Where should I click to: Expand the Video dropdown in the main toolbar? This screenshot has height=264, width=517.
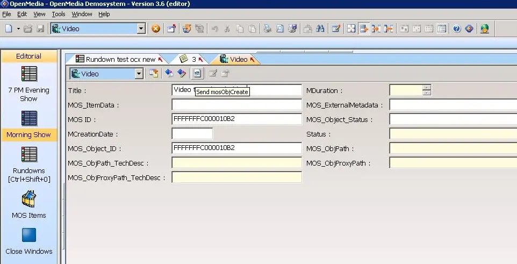pyautogui.click(x=141, y=28)
